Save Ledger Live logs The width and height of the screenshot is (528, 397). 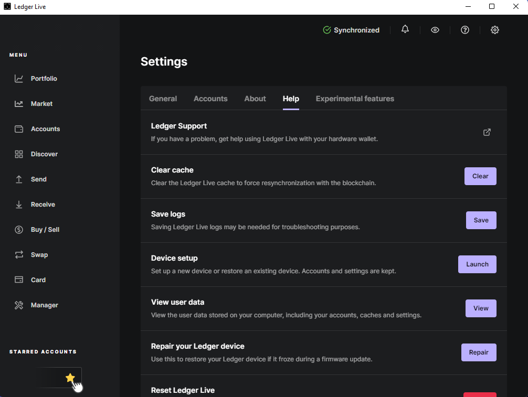(x=481, y=220)
